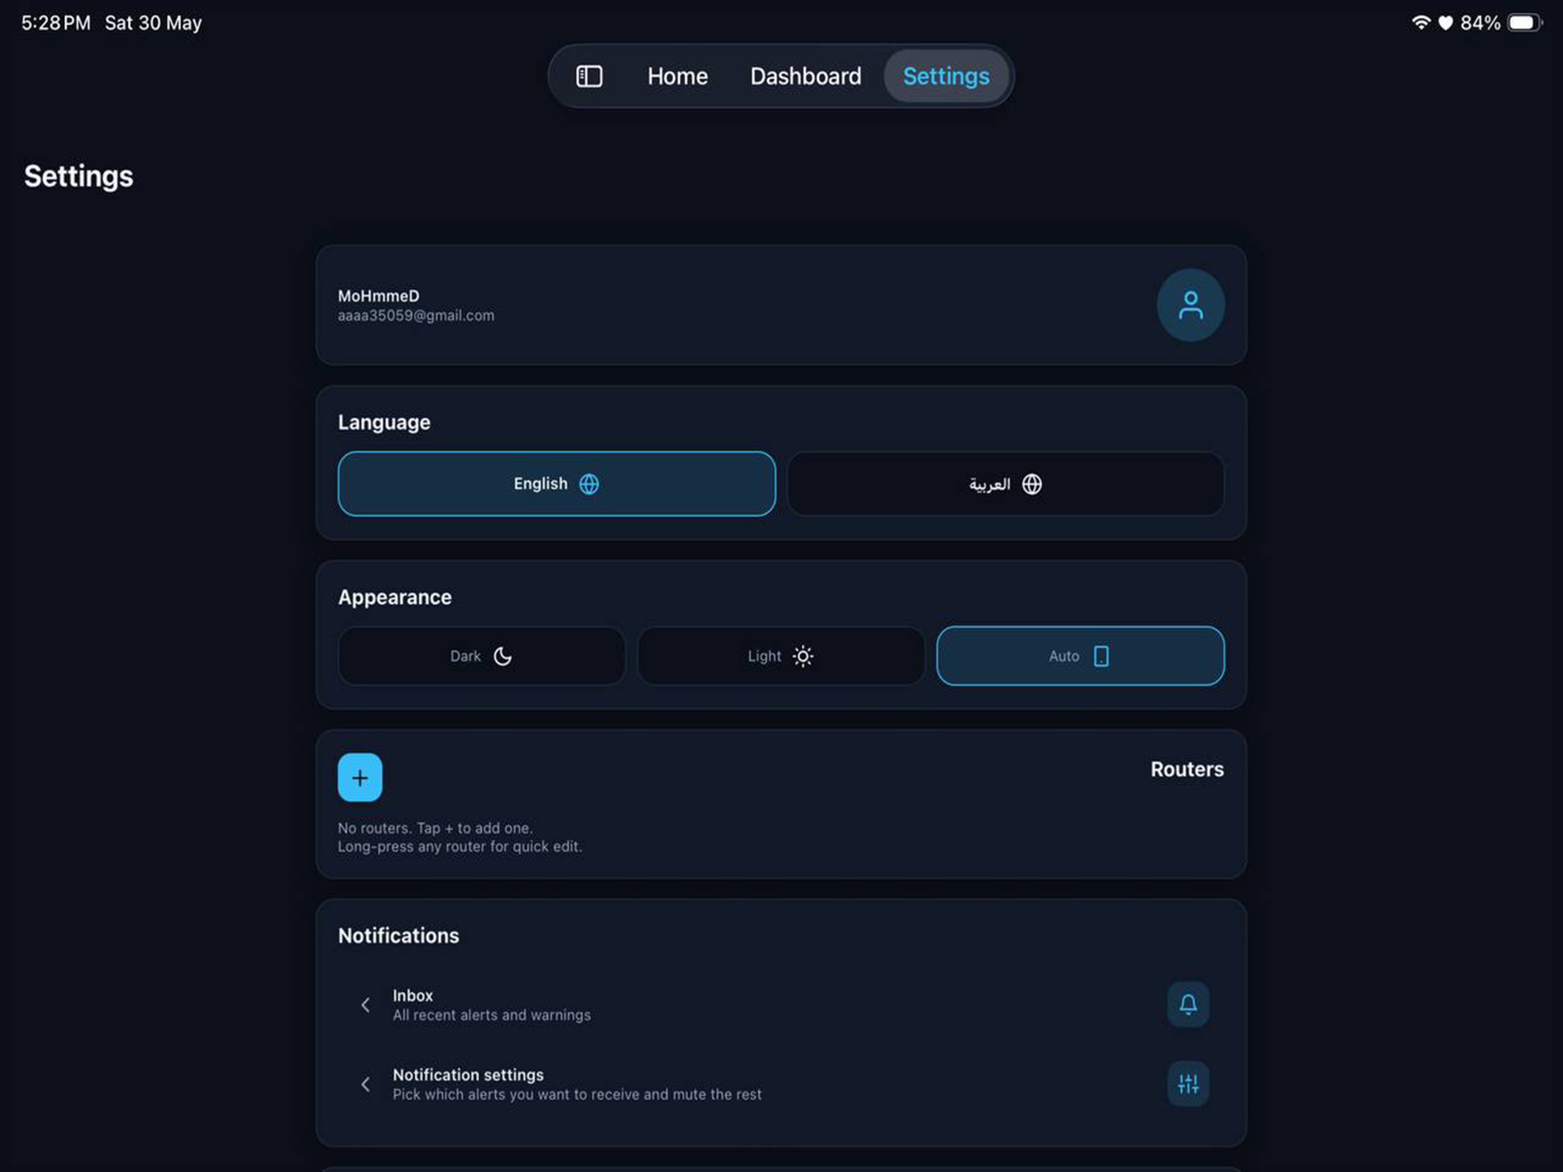This screenshot has width=1563, height=1172.
Task: Click the Routers heading
Action: point(1187,769)
